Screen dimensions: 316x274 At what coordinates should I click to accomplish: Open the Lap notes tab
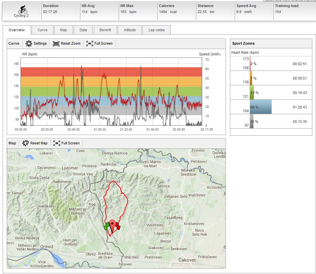point(156,30)
